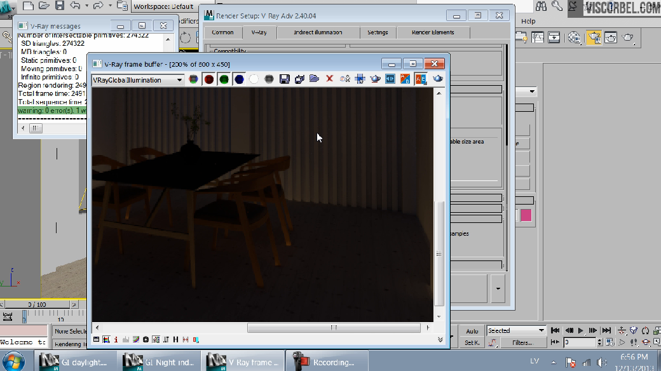Toggle exposure correction icon
Screen dimensions: 661x371
[146, 339]
